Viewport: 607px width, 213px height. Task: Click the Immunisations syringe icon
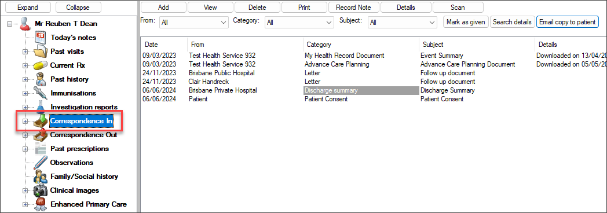pyautogui.click(x=41, y=93)
